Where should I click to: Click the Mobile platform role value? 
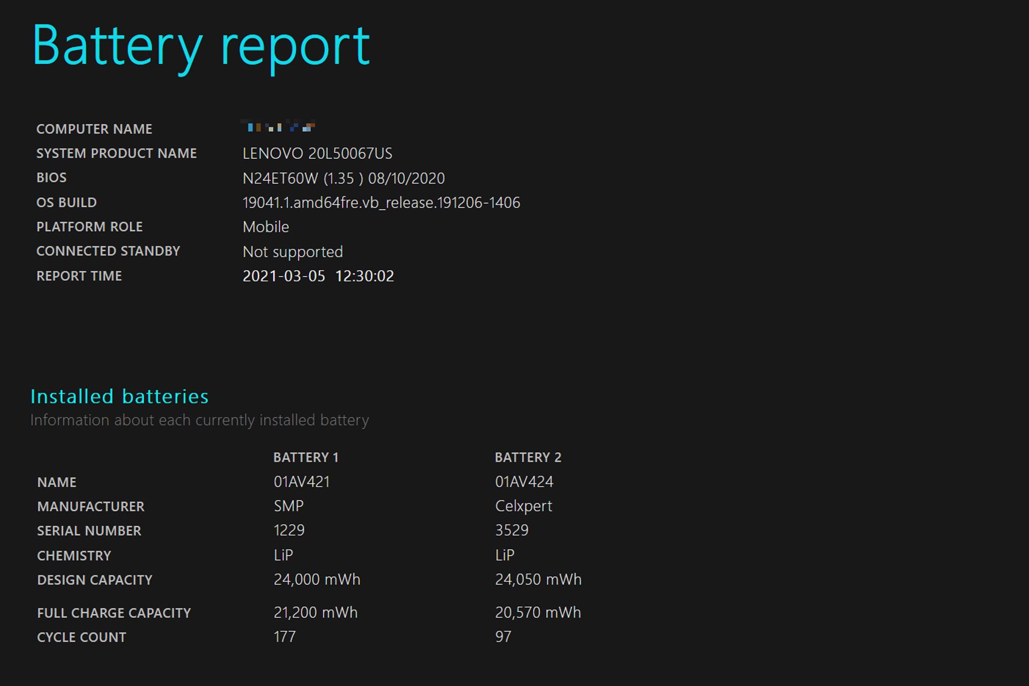point(266,227)
